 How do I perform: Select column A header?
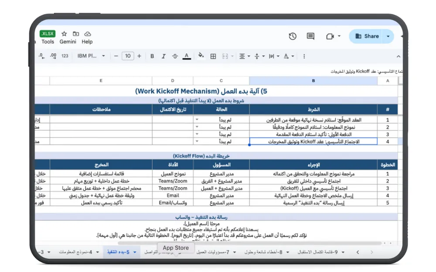388,81
